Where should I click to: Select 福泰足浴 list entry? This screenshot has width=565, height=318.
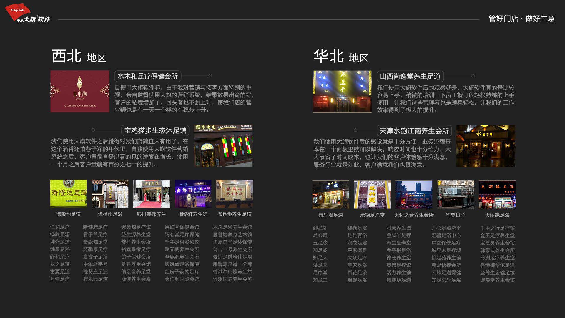pyautogui.click(x=357, y=228)
